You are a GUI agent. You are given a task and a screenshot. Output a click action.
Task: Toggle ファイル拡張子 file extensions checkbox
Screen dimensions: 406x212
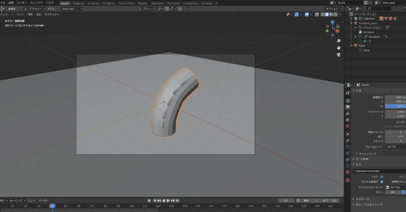[382, 182]
